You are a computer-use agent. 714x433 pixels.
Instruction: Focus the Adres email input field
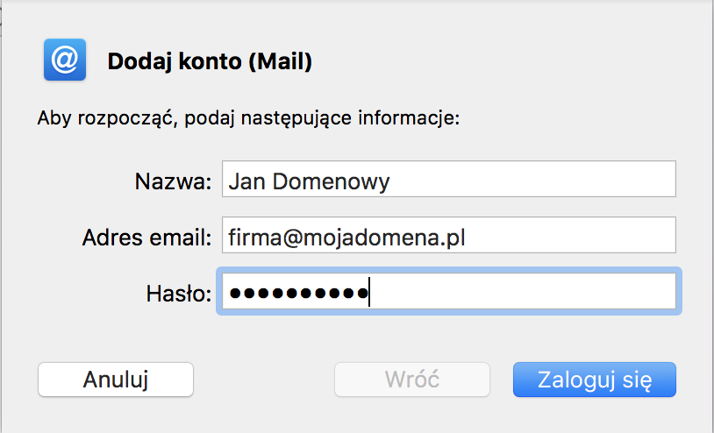click(448, 235)
